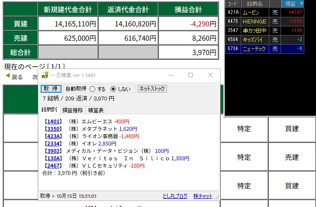Image resolution: width=316 pixels, height=207 pixels.
Task: Click the 損益 sort arrow in header
Action: (301, 4)
